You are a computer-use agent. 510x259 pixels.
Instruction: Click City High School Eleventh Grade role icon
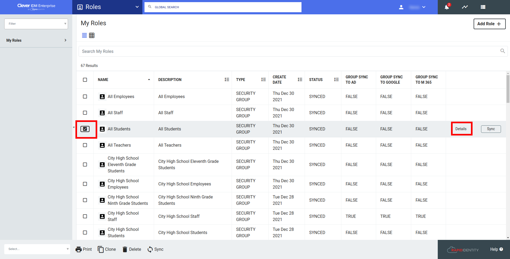(102, 165)
